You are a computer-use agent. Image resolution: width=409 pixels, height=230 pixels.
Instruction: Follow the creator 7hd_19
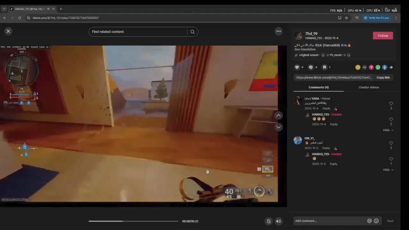383,35
